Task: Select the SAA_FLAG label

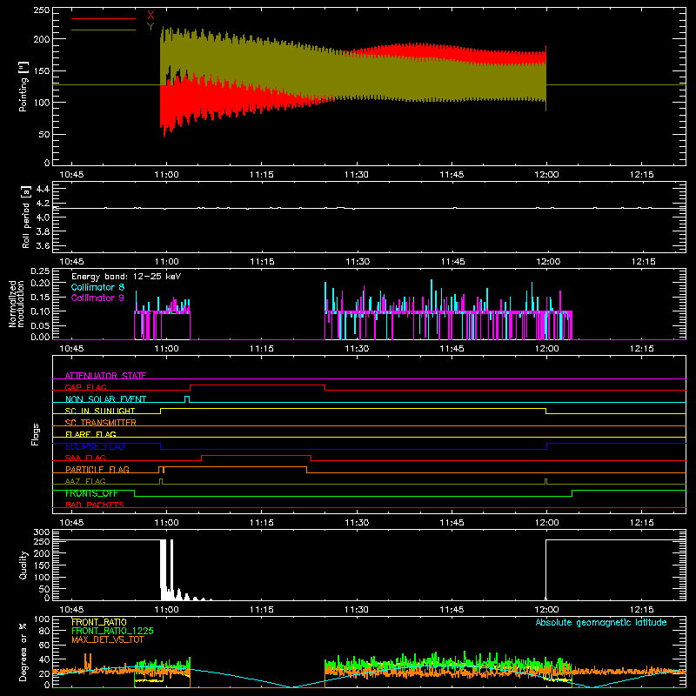Action: coord(85,458)
